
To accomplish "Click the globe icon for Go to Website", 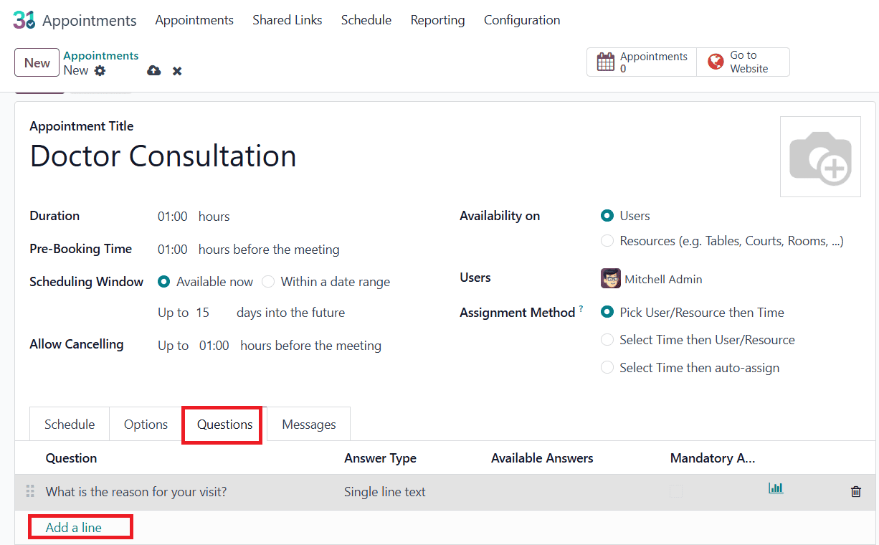I will coord(716,62).
